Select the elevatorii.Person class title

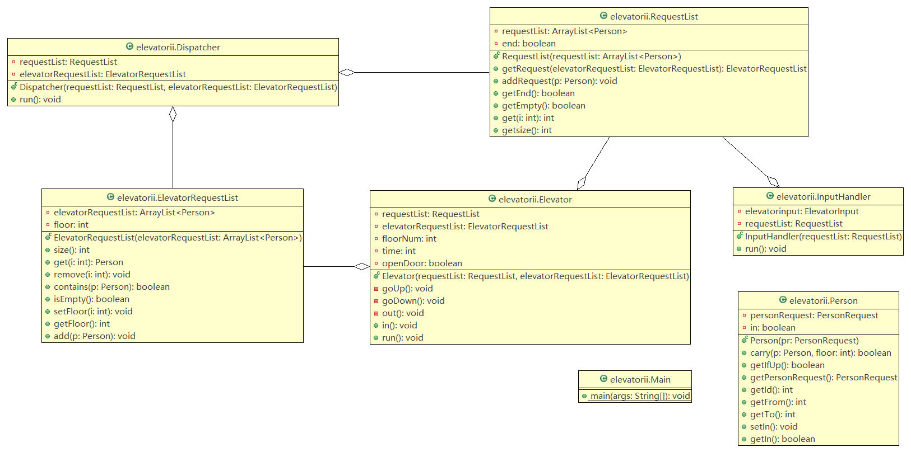click(824, 301)
